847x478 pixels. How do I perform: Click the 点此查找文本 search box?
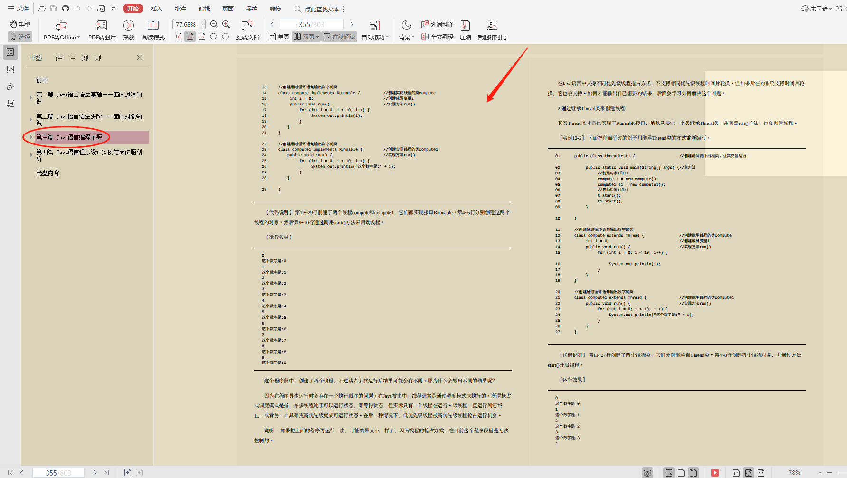pyautogui.click(x=317, y=9)
